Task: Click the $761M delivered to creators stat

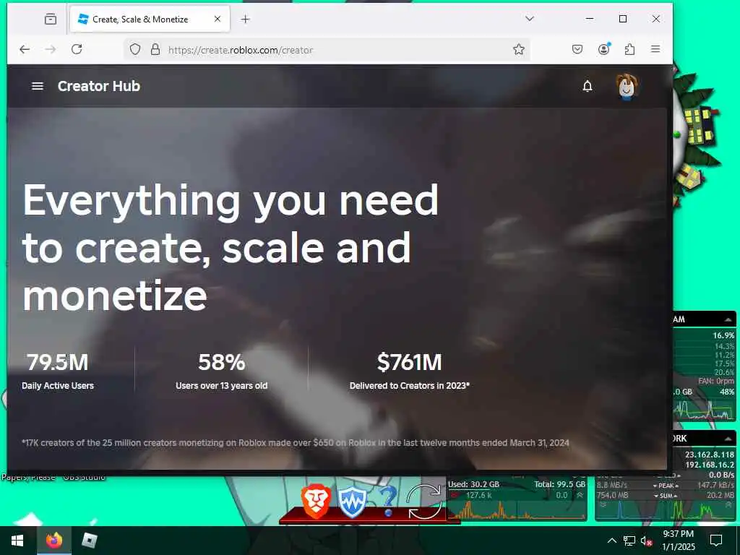Action: (x=409, y=363)
